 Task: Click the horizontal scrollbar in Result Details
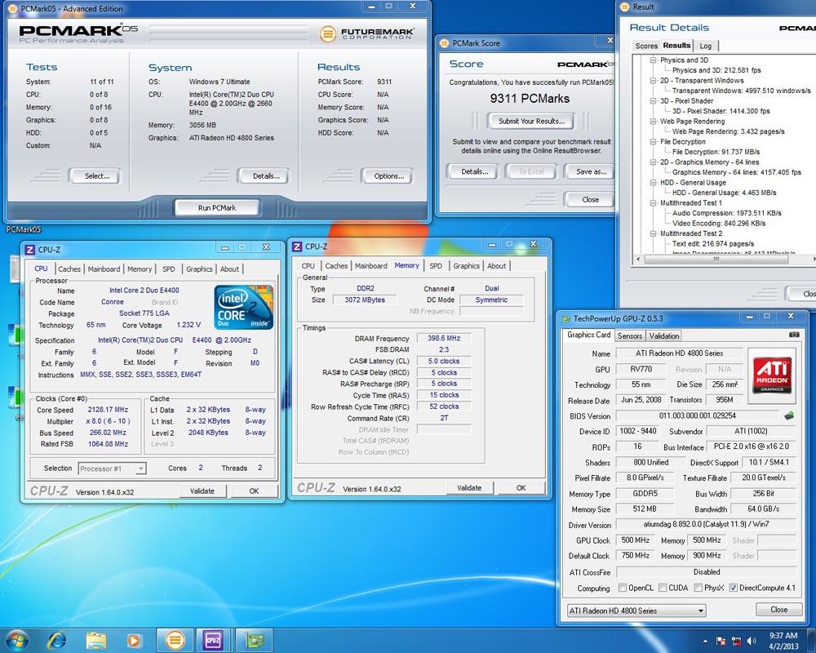pos(716,259)
